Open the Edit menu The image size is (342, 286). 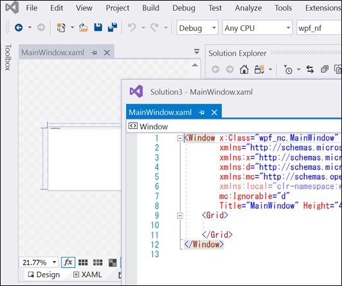tap(57, 8)
